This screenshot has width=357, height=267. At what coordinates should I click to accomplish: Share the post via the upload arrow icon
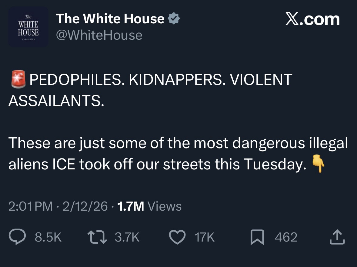[x=337, y=237]
